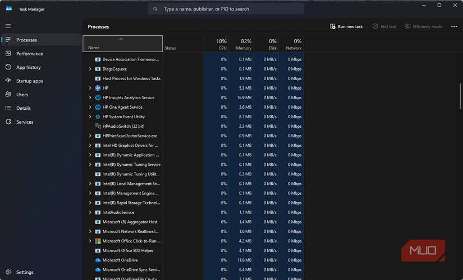This screenshot has width=463, height=280.
Task: Click the End task button
Action: click(x=384, y=26)
